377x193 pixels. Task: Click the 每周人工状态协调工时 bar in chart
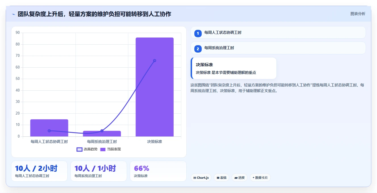pos(49,128)
